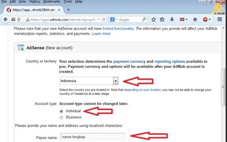Follow the Learn more link
Viewport: 227px width, 142px height.
[101, 34]
